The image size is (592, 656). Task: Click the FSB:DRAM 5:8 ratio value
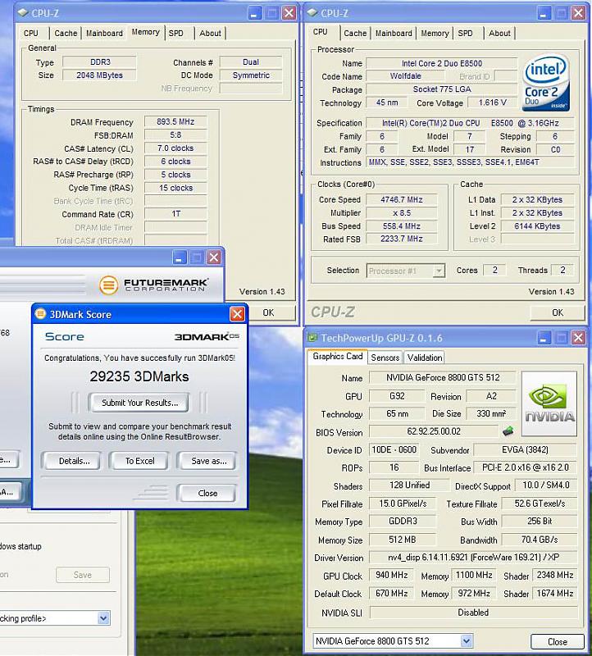click(x=175, y=134)
